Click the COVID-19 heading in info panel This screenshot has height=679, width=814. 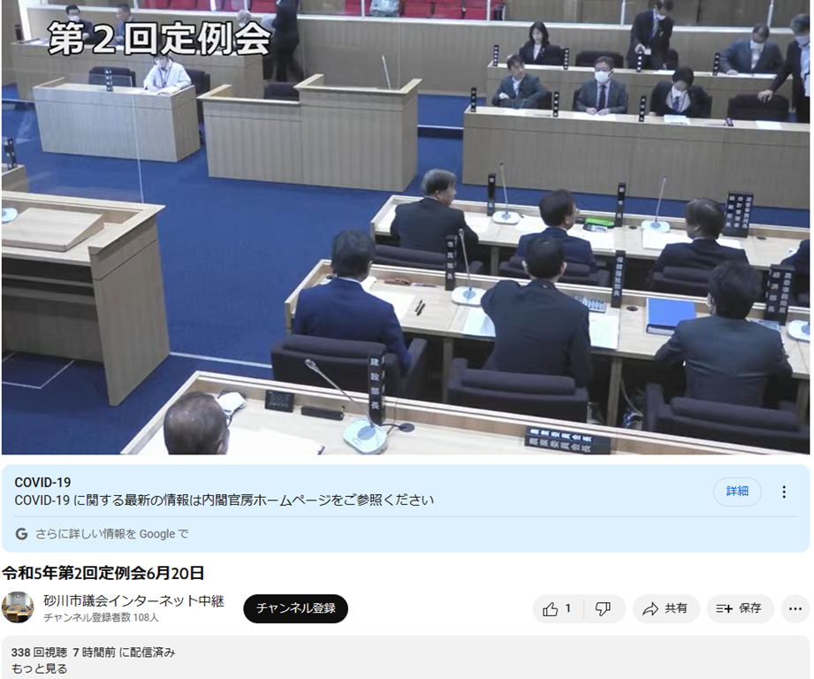(42, 483)
